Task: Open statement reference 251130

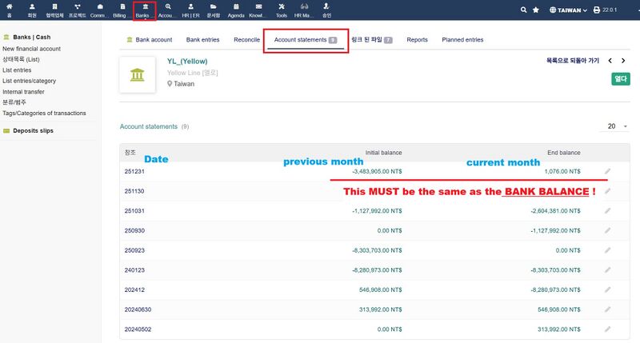Action: (134, 191)
